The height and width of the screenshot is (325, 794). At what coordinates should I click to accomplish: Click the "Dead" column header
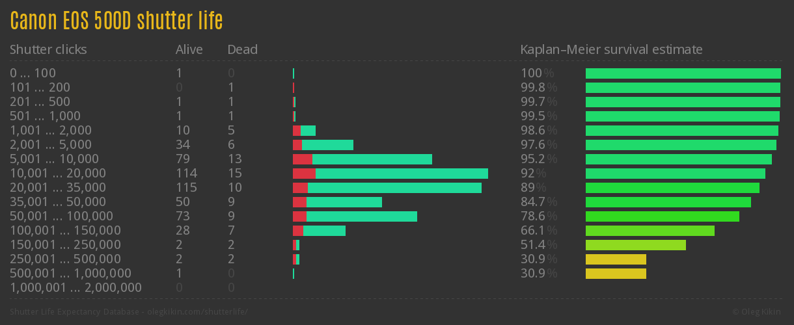tap(242, 49)
